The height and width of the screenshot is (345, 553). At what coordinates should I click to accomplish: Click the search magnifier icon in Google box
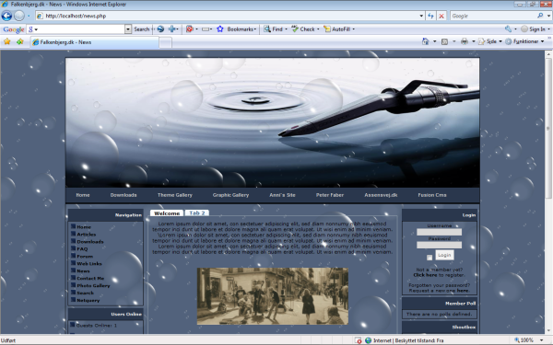540,16
